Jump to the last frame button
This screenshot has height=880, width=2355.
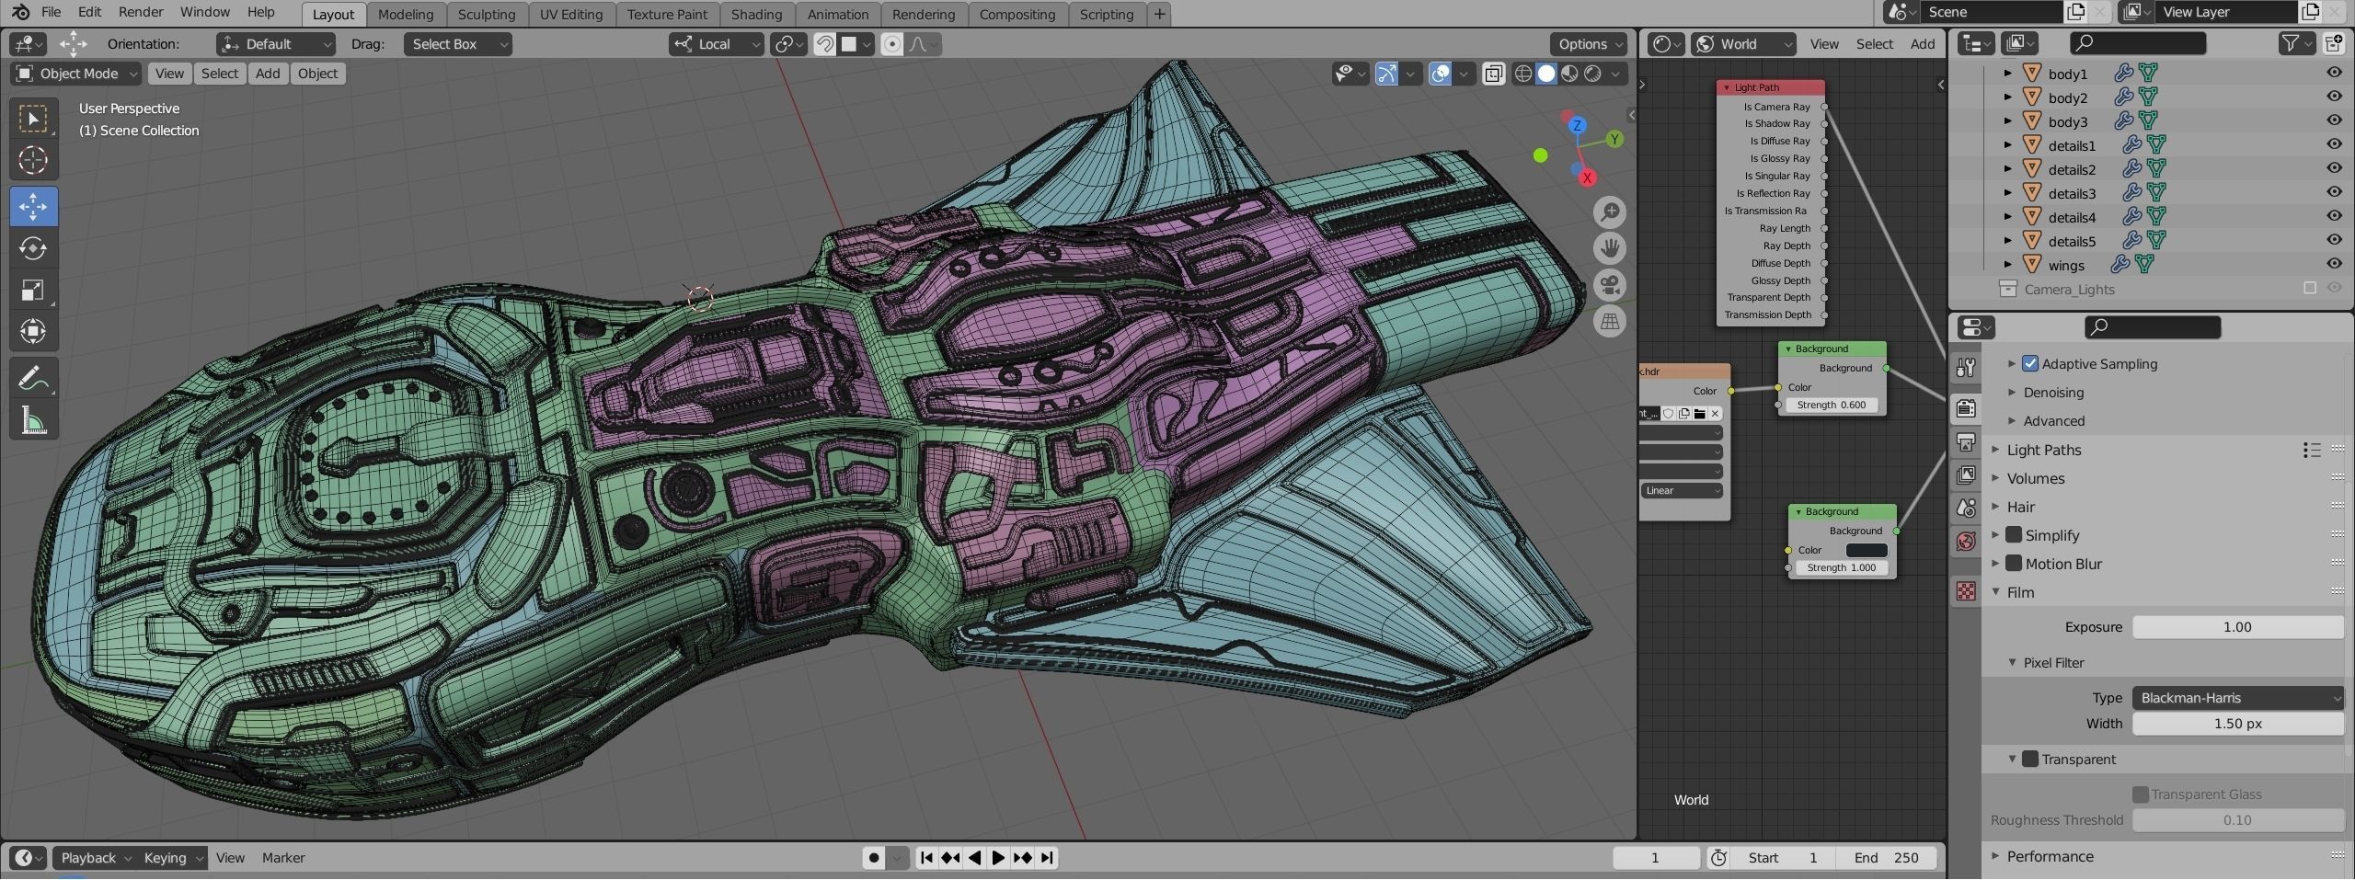1047,858
